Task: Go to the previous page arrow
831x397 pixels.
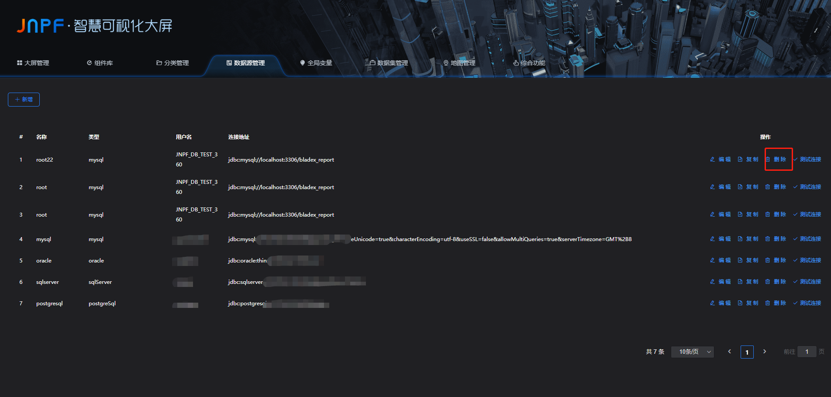Action: coord(729,352)
